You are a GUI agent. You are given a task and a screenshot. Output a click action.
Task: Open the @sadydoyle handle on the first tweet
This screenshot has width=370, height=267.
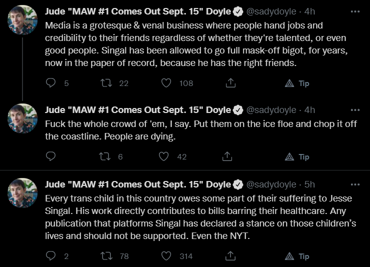[271, 11]
